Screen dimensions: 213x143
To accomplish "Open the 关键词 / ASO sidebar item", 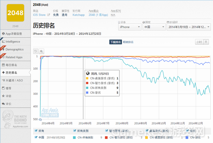I will pyautogui.click(x=15, y=80).
